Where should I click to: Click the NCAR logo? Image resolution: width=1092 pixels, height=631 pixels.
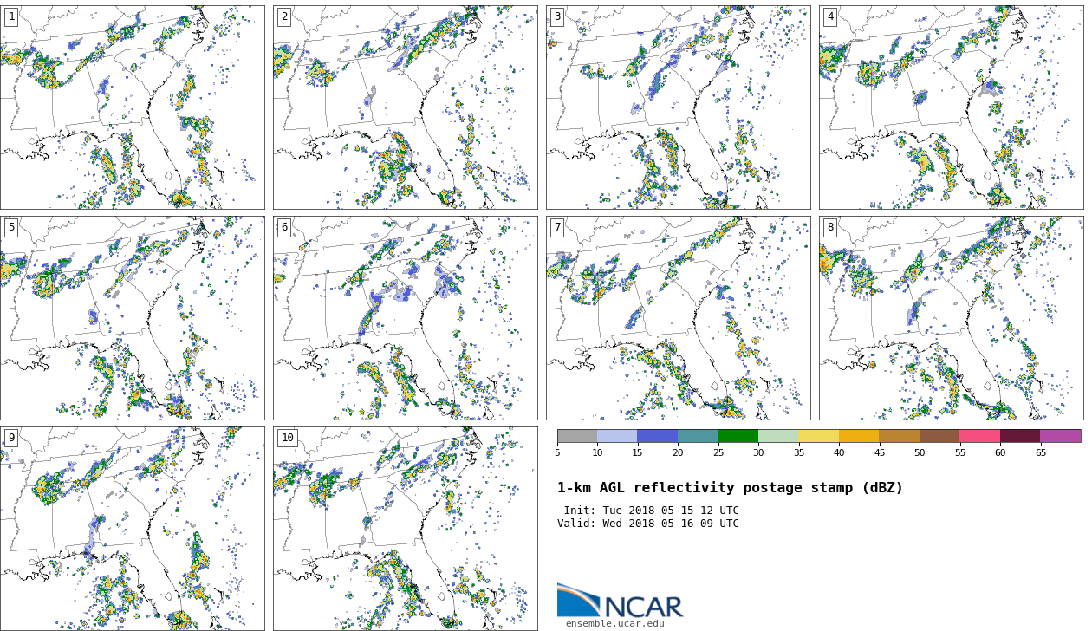(620, 601)
